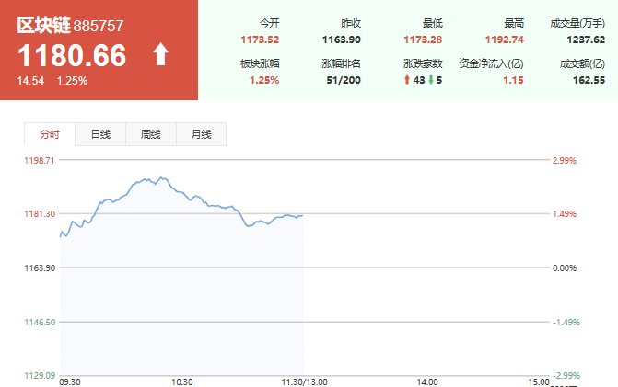
Task: Click the blue price line peak
Action: (161, 177)
